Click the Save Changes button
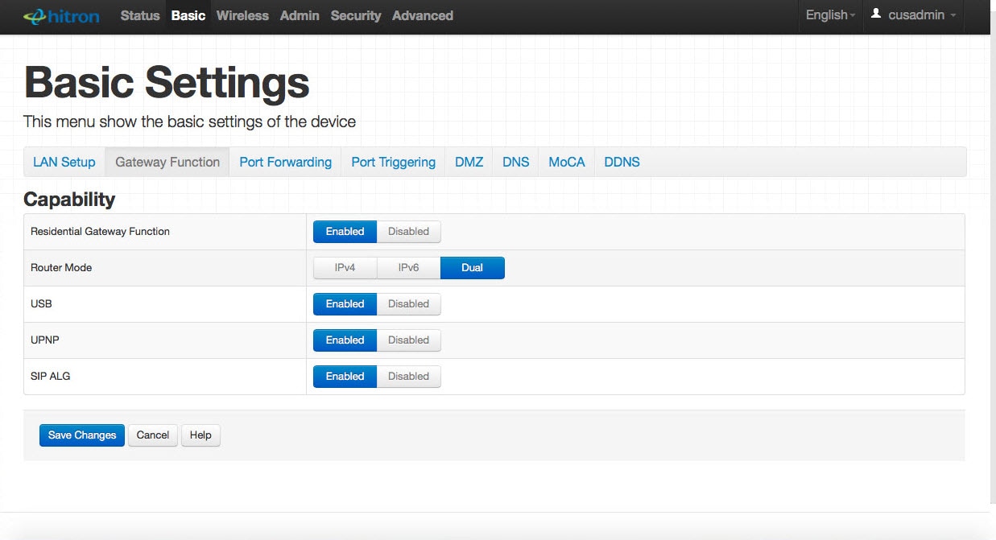996x540 pixels. tap(82, 435)
